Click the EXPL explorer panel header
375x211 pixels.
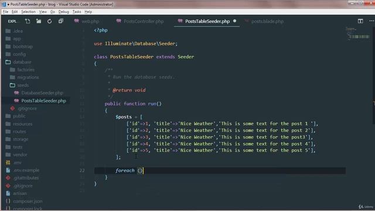point(12,21)
